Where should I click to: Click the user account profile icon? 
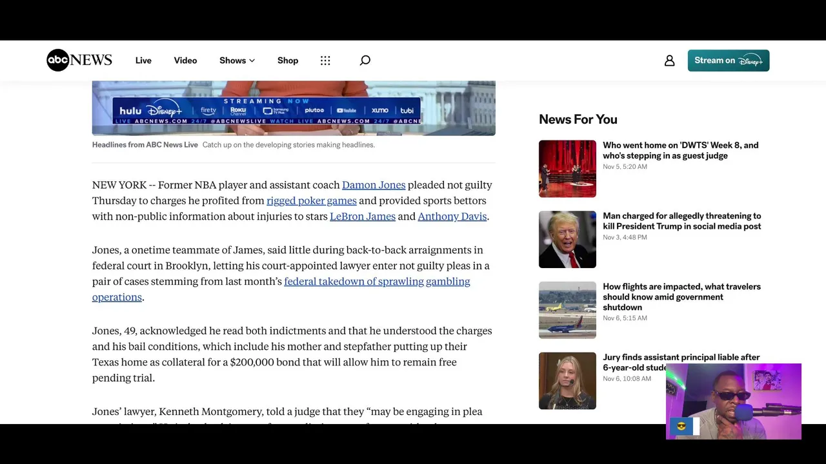pyautogui.click(x=670, y=61)
